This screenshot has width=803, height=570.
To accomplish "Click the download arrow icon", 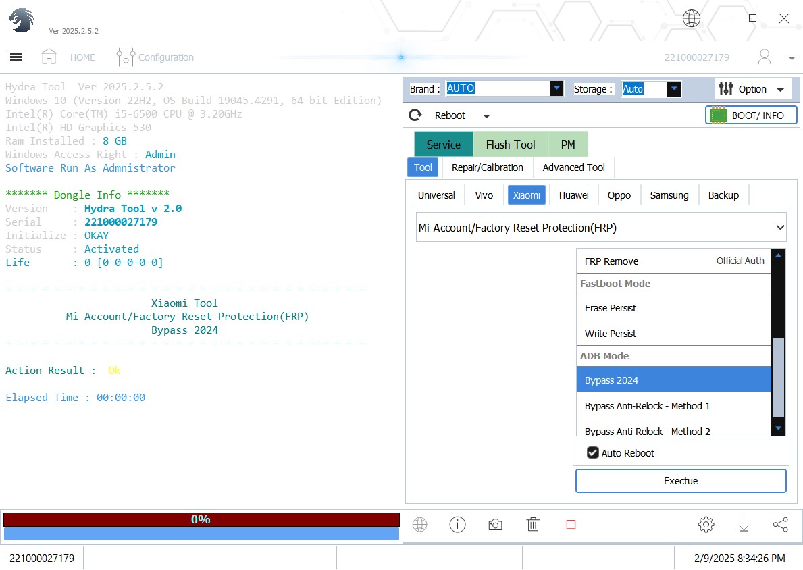I will click(744, 525).
